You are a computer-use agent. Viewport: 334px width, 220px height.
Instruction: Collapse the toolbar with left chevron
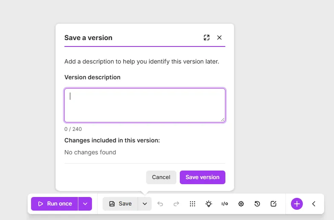coord(314,204)
